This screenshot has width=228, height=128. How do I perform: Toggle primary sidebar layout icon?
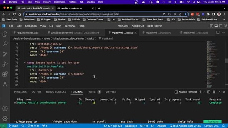(212, 26)
